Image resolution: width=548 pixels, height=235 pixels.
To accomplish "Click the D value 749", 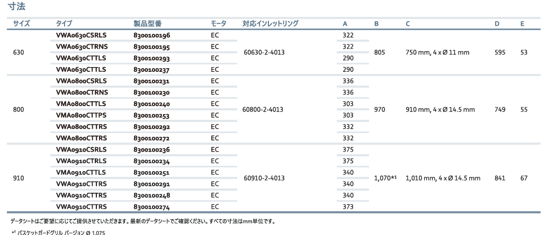I will 500,110.
